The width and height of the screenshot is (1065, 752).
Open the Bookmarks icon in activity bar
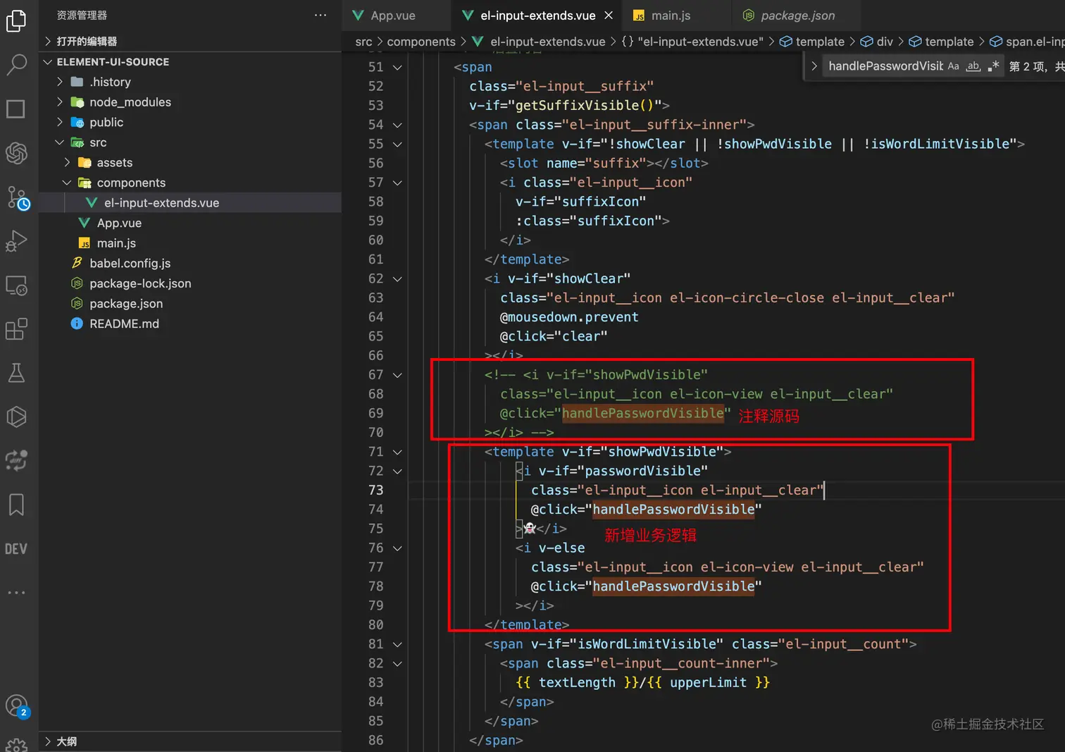(16, 505)
